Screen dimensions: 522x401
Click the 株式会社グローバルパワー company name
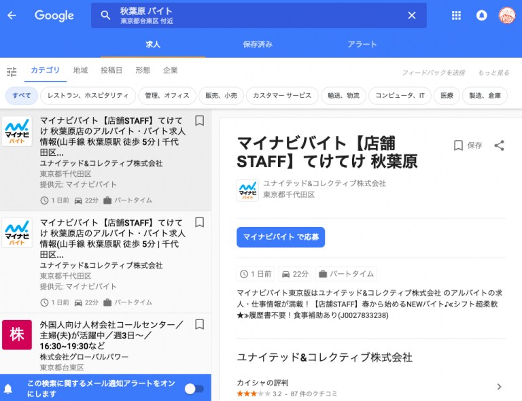[84, 357]
